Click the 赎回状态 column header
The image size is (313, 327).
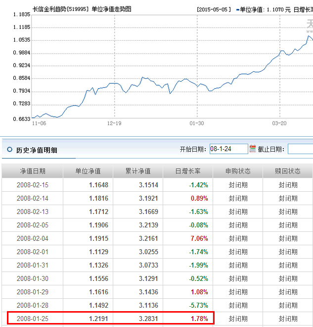coord(288,171)
